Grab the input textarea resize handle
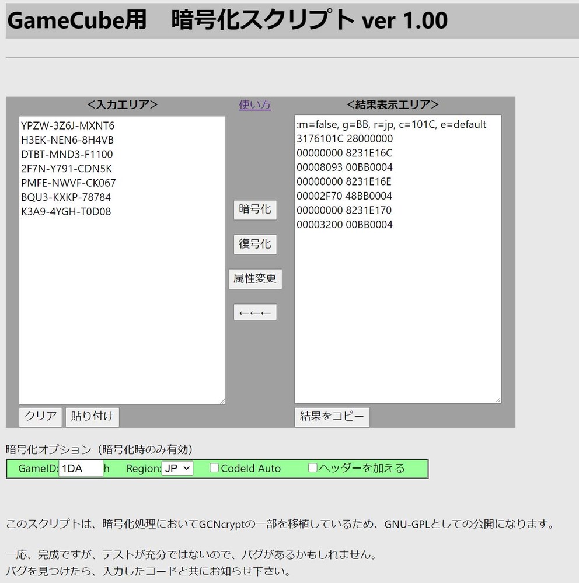 pos(222,401)
